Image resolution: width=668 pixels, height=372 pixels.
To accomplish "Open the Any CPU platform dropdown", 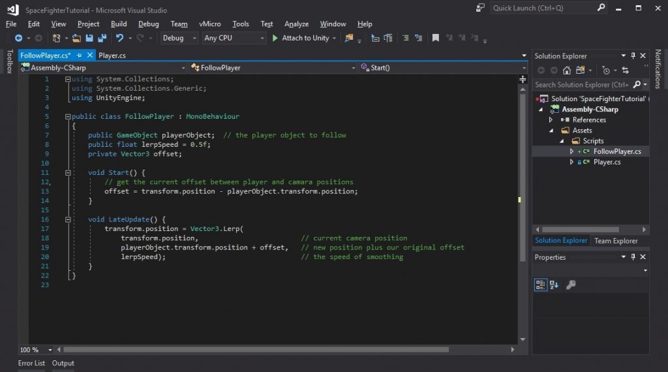I will [234, 38].
